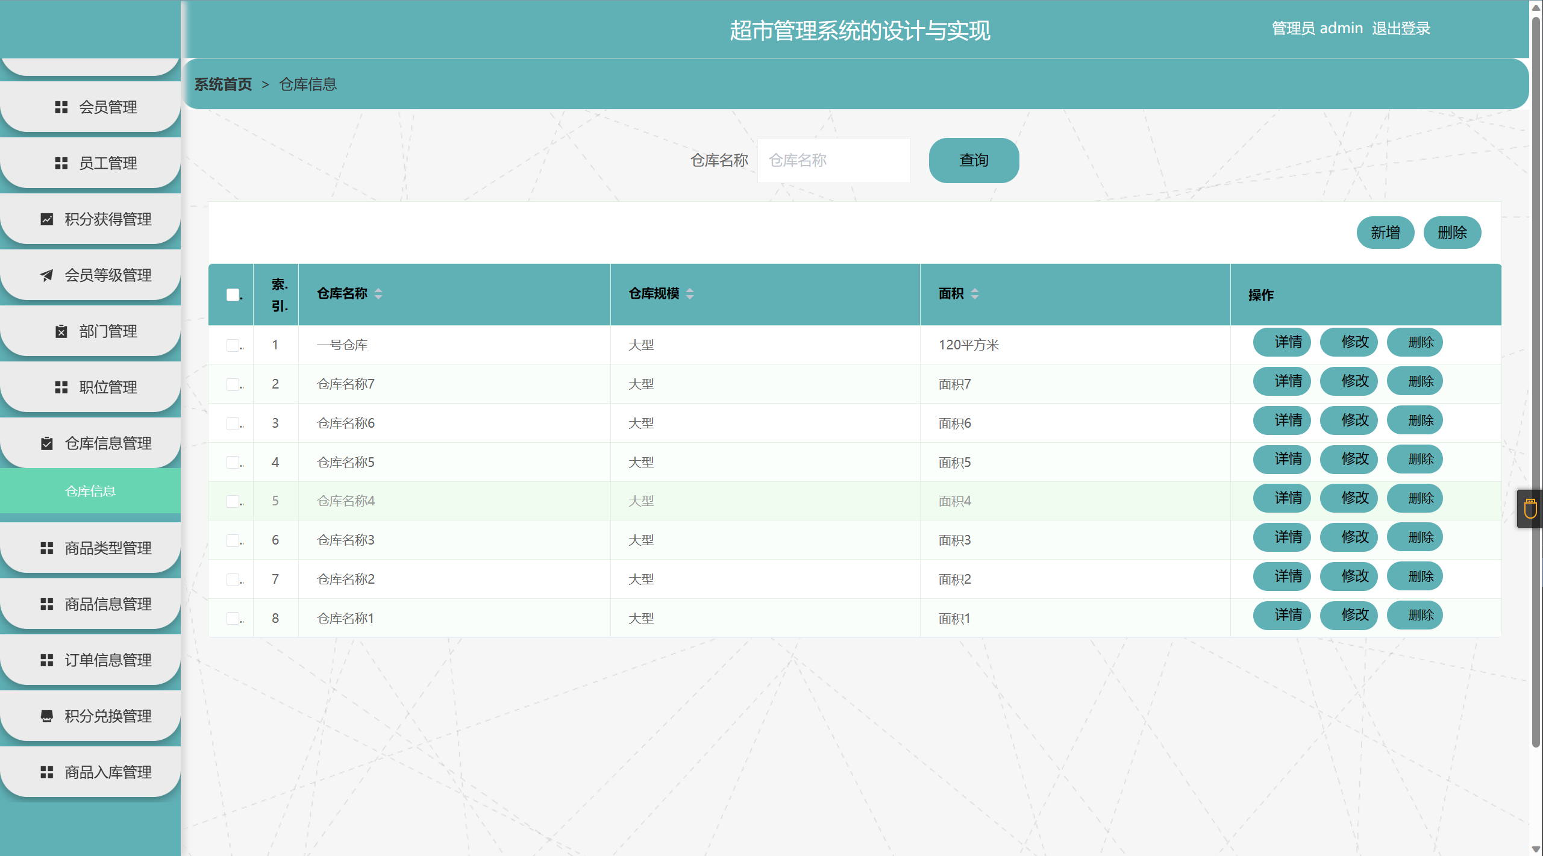Click 删除 for 仓库名称6
The image size is (1543, 856).
(x=1415, y=420)
